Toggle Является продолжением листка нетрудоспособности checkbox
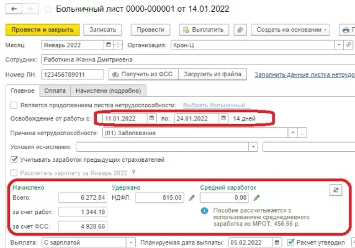The width and height of the screenshot is (355, 248). pyautogui.click(x=14, y=105)
